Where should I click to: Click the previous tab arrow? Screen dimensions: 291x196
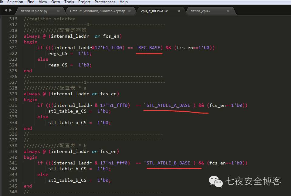[x=6, y=10]
